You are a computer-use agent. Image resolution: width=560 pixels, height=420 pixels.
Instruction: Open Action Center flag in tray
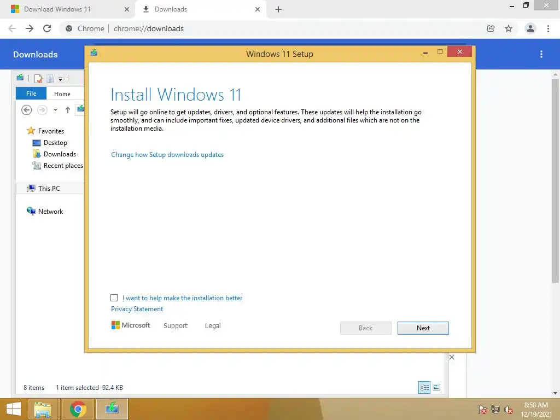pyautogui.click(x=482, y=410)
